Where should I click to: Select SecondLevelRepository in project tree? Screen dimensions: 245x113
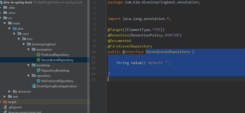coord(57,60)
